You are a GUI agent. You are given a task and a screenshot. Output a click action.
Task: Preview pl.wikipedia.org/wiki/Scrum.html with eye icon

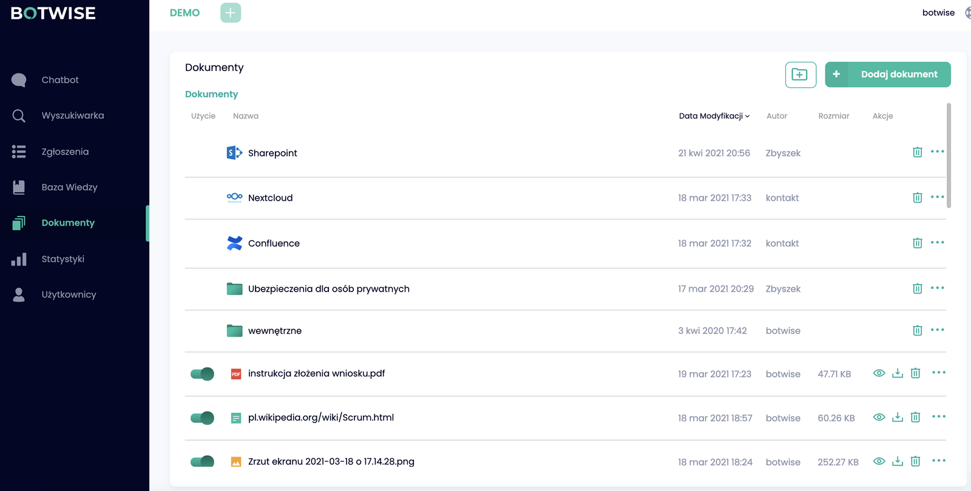click(878, 417)
